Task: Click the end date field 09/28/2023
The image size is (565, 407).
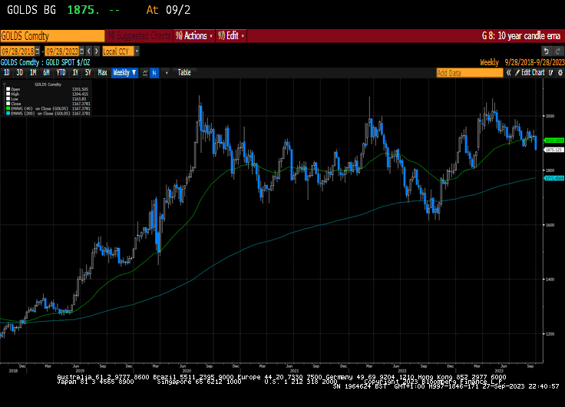Action: pos(62,51)
